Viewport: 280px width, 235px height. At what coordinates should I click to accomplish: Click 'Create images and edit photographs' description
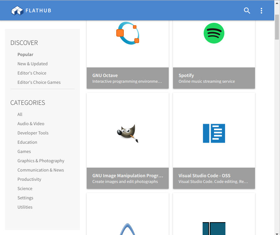125,182
